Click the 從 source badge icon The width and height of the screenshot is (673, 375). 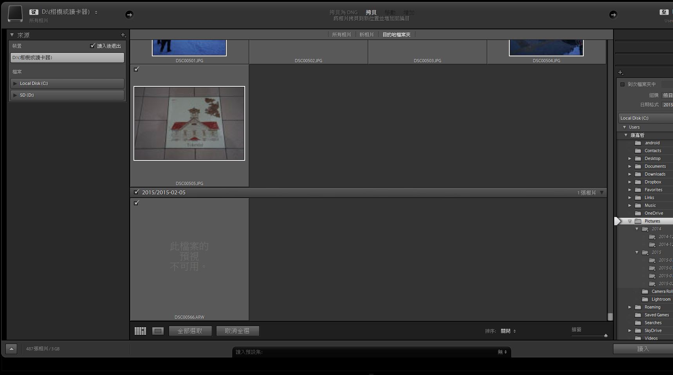click(34, 12)
